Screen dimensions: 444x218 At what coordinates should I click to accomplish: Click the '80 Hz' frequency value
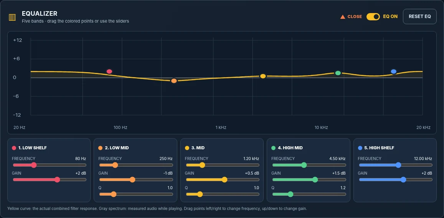[81, 159]
